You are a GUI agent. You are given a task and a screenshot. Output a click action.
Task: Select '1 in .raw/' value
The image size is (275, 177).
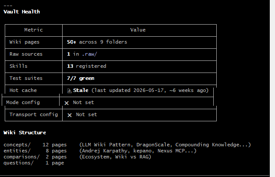click(x=82, y=54)
